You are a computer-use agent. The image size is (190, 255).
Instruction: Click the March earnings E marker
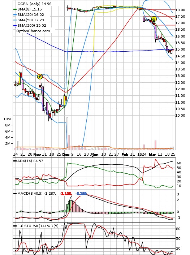coord(154,19)
